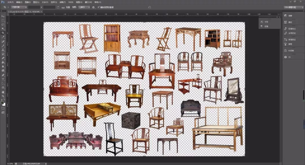
Task: Open the File menu
Action: (x=10, y=2)
